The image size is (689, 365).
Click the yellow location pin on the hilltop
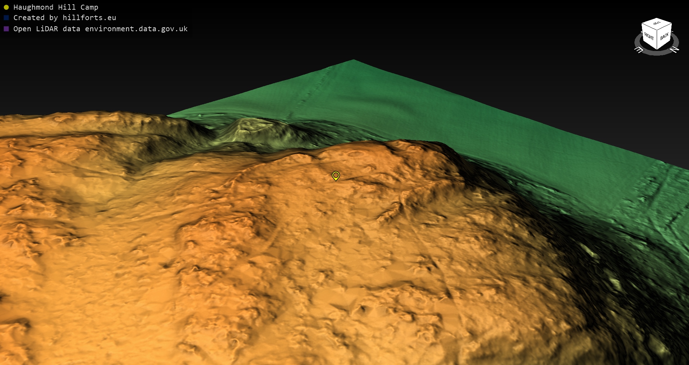336,176
